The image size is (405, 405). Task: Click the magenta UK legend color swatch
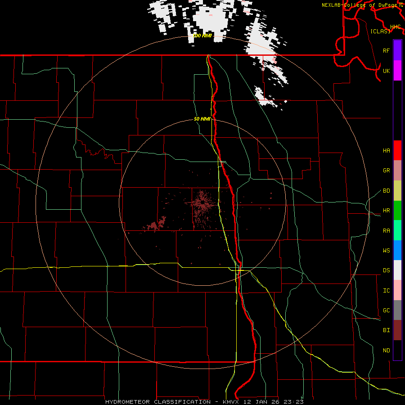pyautogui.click(x=397, y=71)
